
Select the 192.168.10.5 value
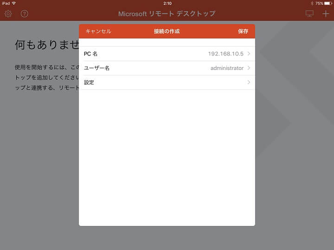click(225, 54)
